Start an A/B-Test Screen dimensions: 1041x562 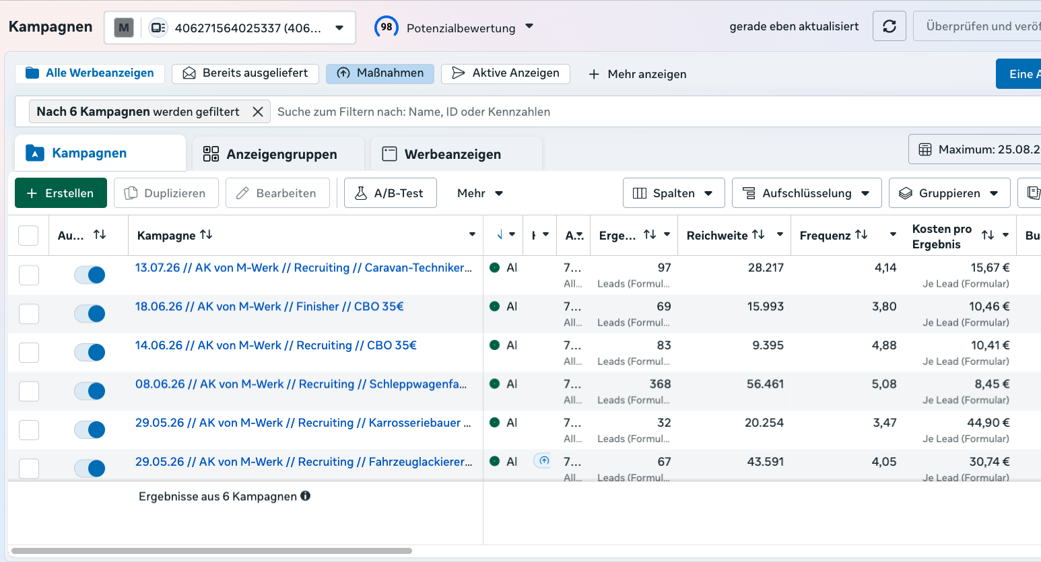390,193
